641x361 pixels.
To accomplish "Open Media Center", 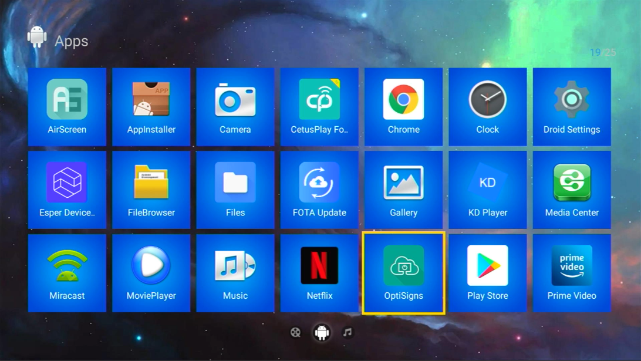I will point(572,190).
